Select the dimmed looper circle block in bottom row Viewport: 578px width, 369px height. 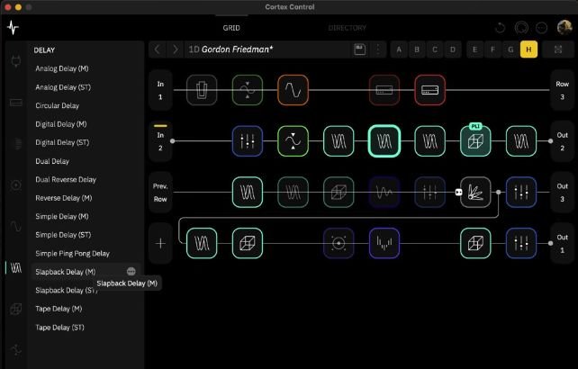click(339, 243)
